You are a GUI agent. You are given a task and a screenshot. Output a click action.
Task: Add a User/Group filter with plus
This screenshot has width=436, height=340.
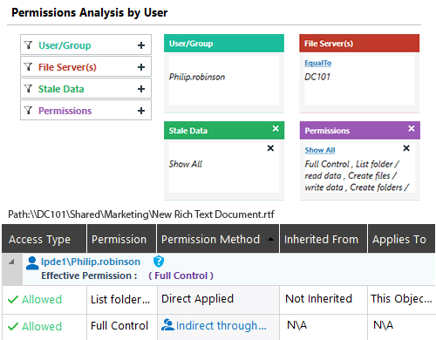click(x=141, y=45)
